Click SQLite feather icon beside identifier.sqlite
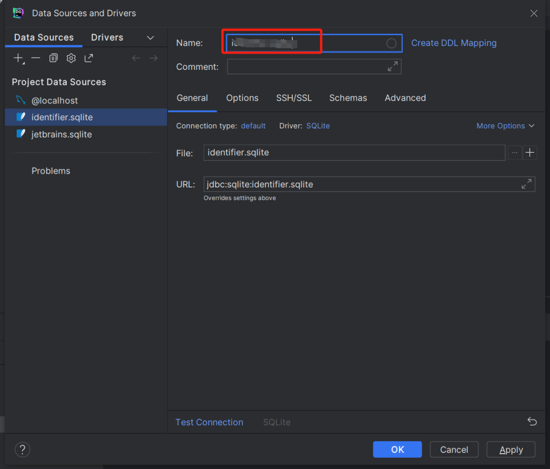Viewport: 550px width, 469px height. click(x=21, y=117)
